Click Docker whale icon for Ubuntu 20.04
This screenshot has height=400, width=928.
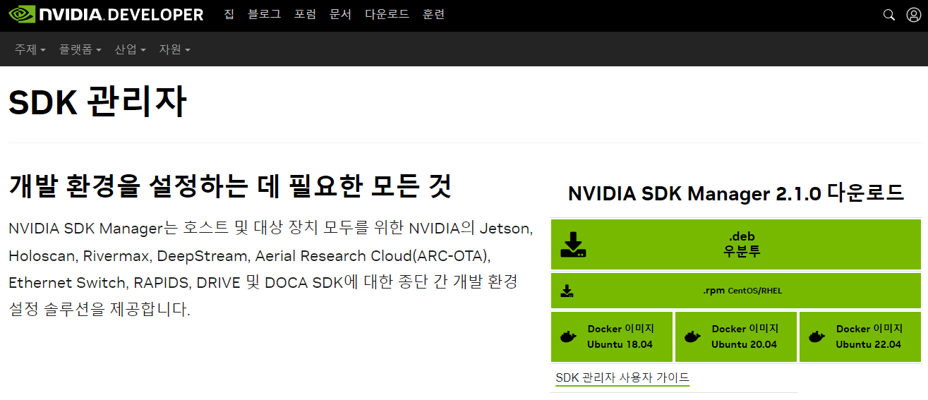pyautogui.click(x=692, y=337)
